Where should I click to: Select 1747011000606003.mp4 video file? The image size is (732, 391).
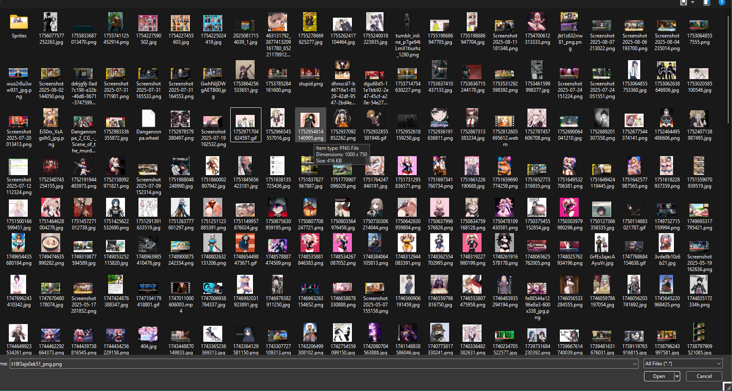click(x=181, y=288)
